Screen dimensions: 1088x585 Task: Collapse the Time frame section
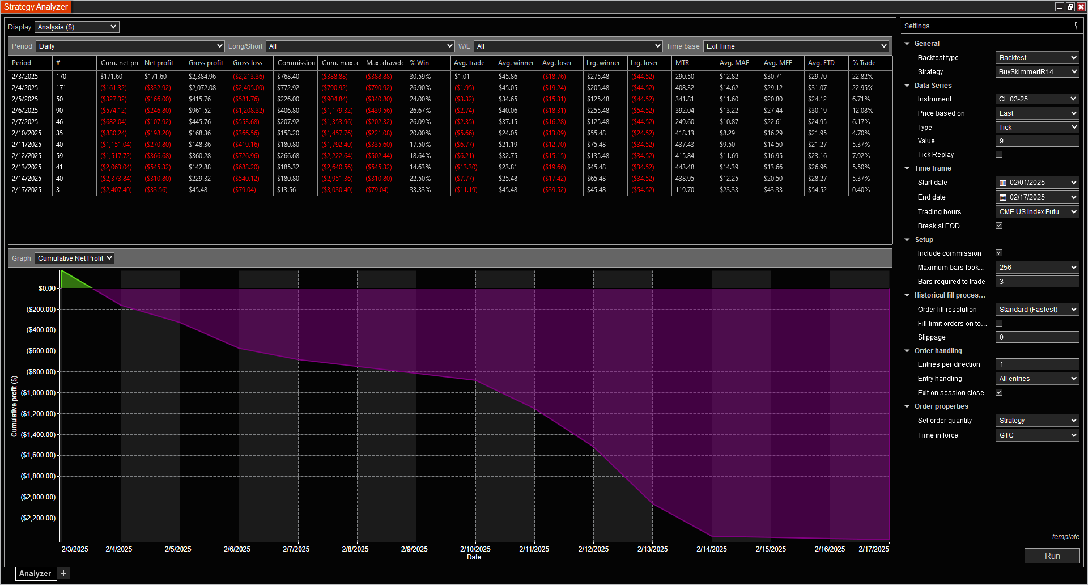point(907,168)
